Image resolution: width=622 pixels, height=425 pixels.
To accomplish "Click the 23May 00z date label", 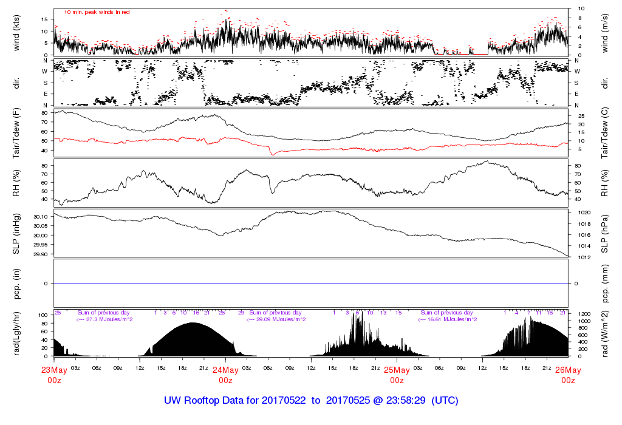I will (x=55, y=375).
